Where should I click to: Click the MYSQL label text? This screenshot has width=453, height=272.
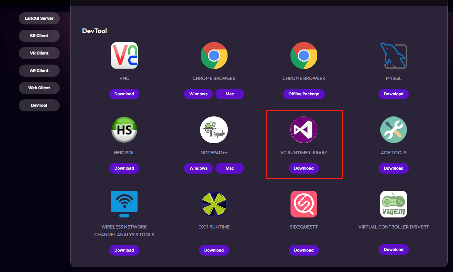click(x=394, y=78)
